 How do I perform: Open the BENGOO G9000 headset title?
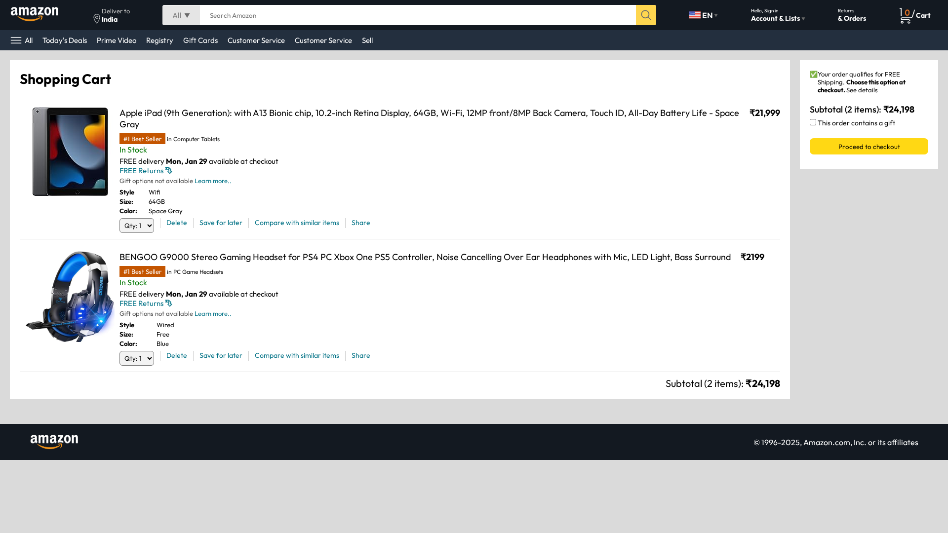[x=425, y=257]
